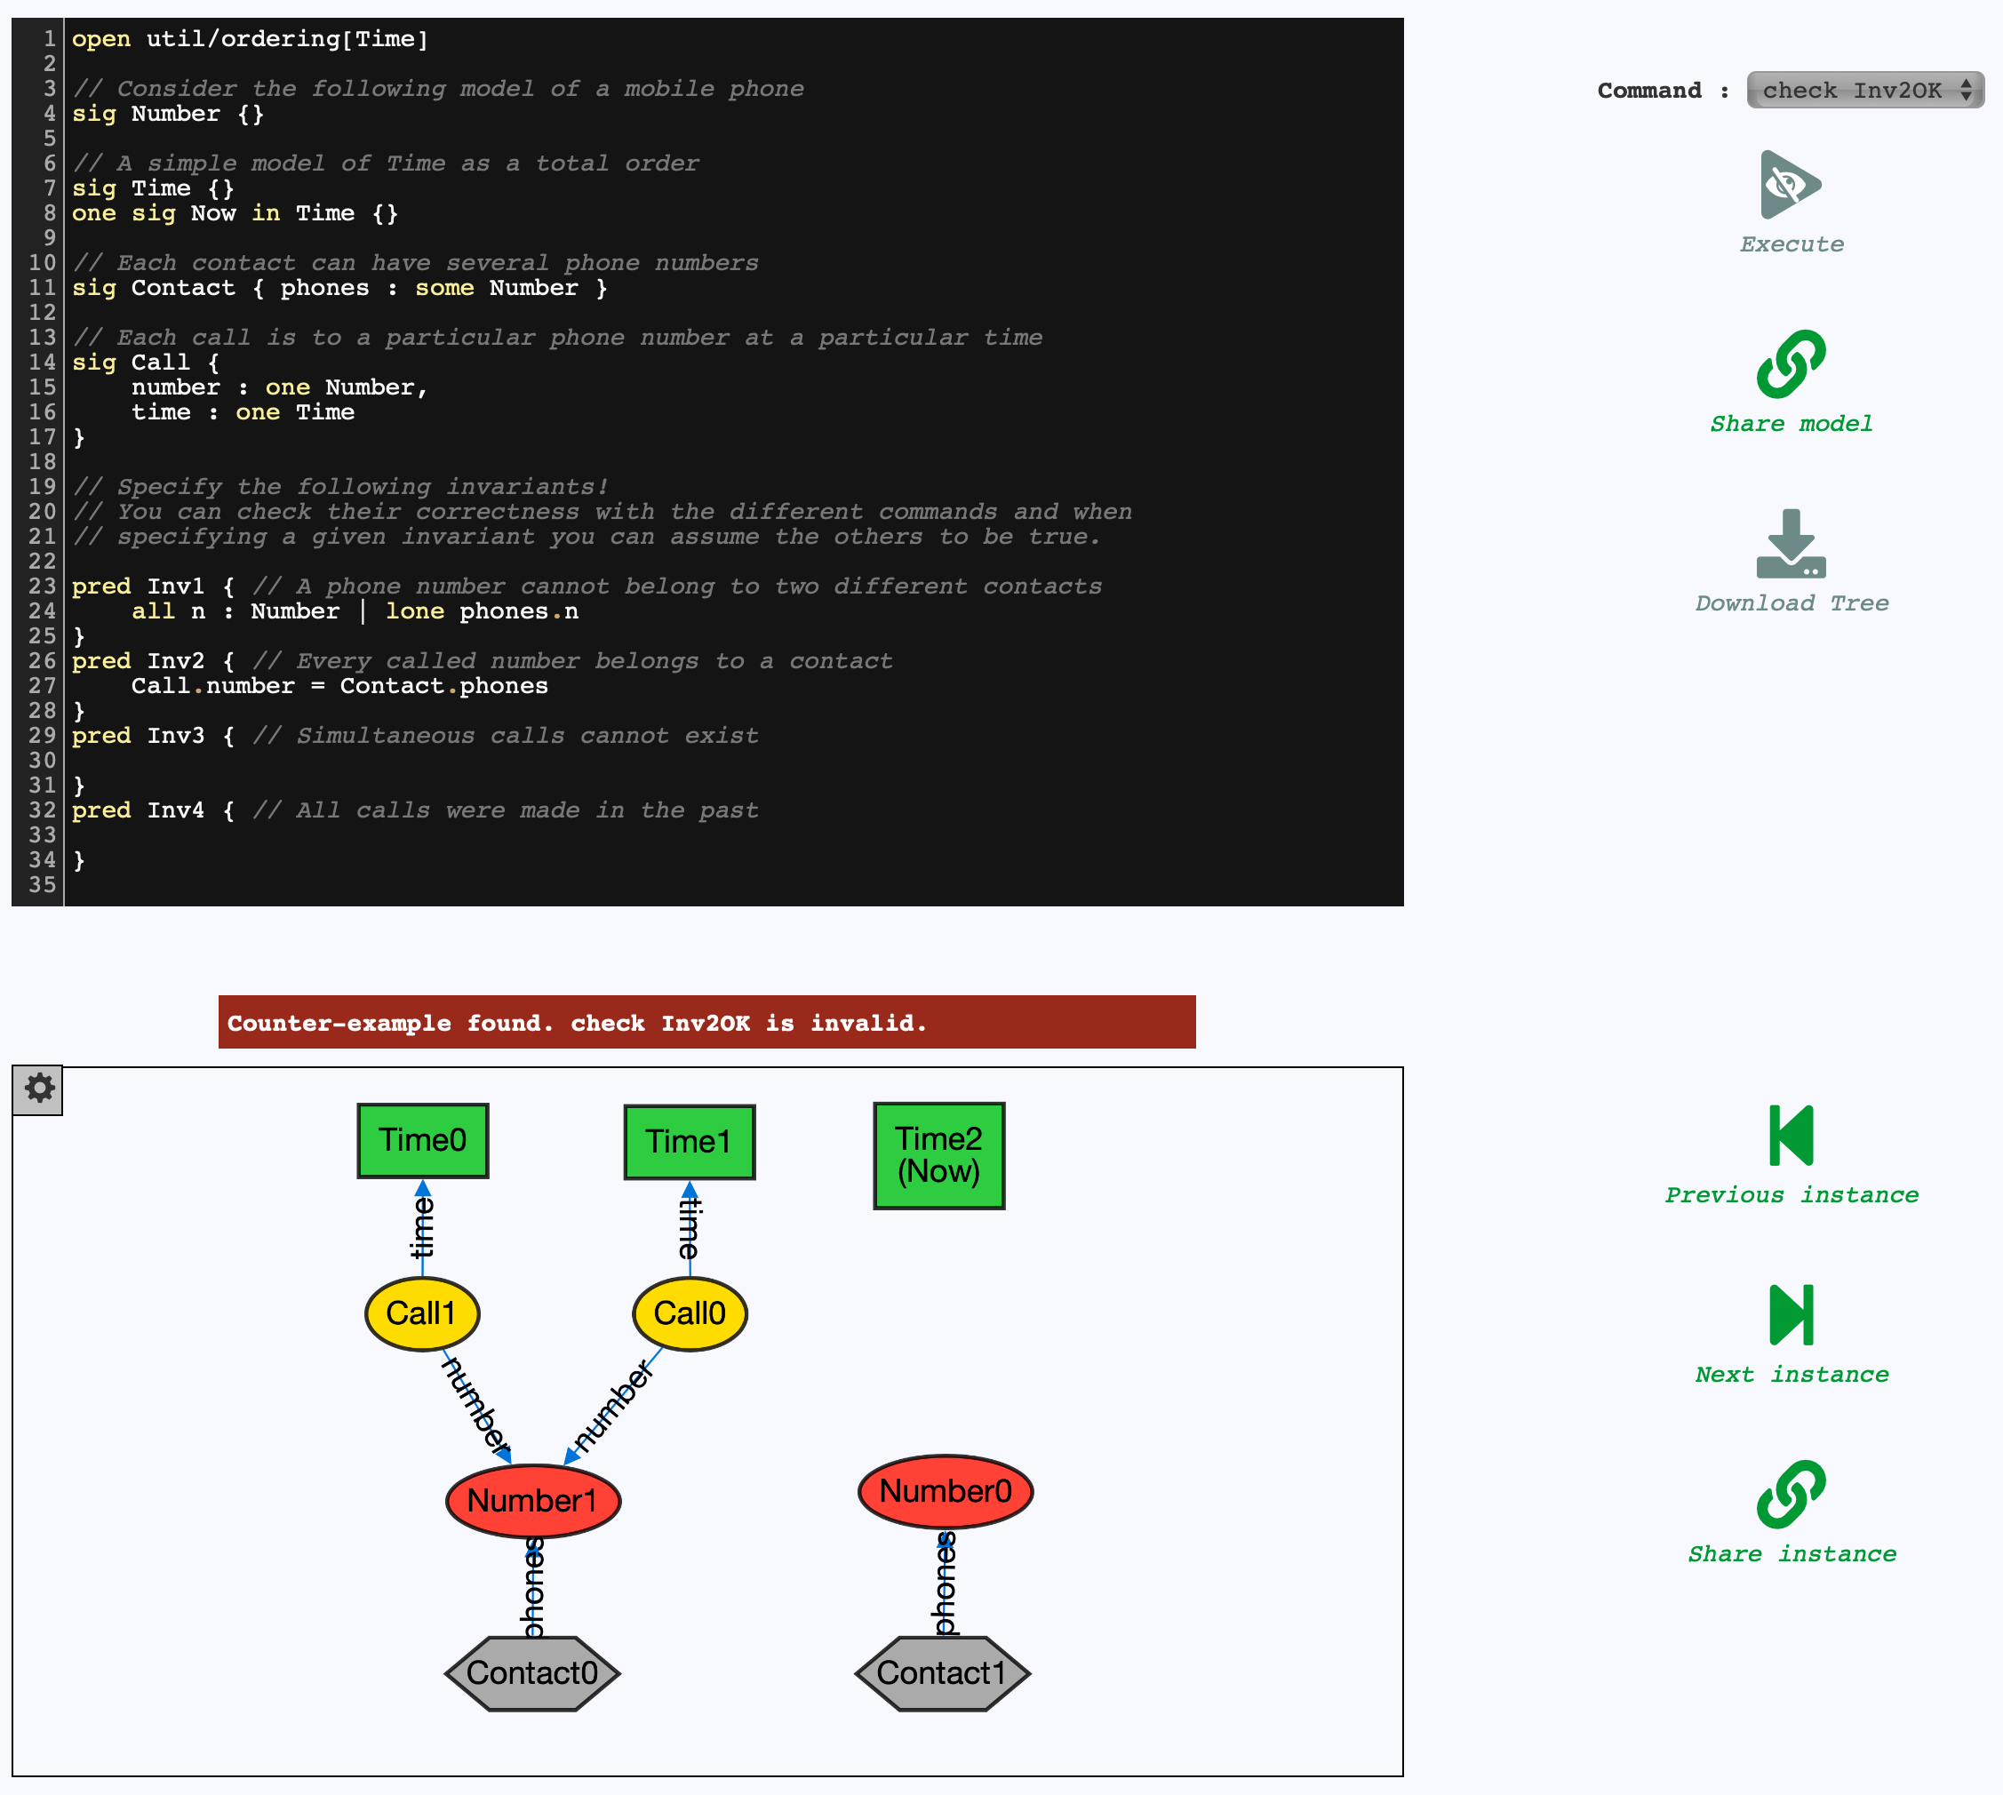2003x1795 pixels.
Task: Click the Counter-example found message bar
Action: (706, 1023)
